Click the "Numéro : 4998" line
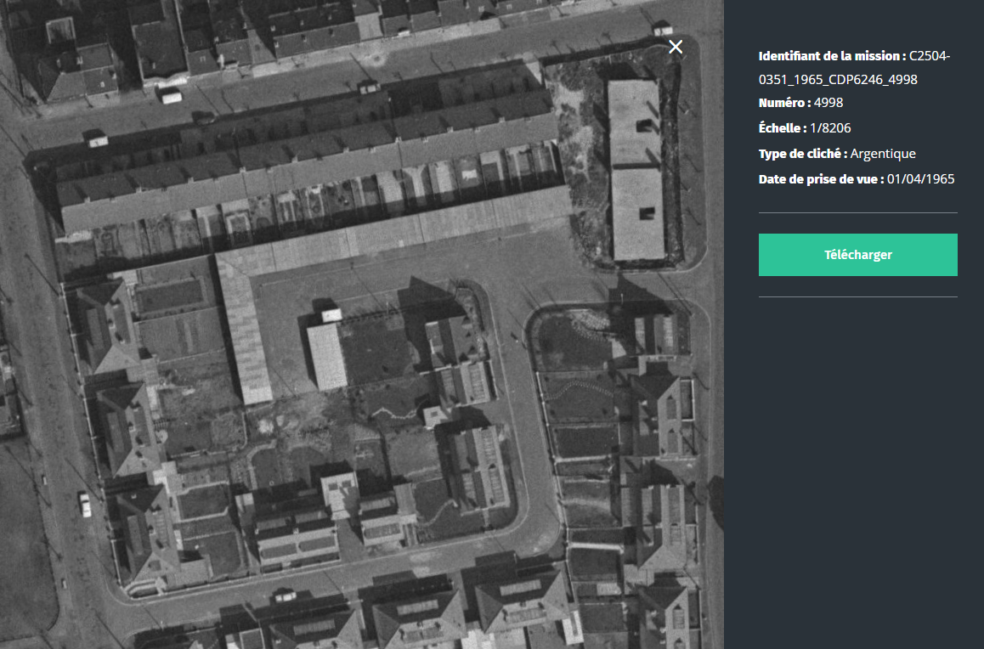This screenshot has height=649, width=984. [x=800, y=103]
